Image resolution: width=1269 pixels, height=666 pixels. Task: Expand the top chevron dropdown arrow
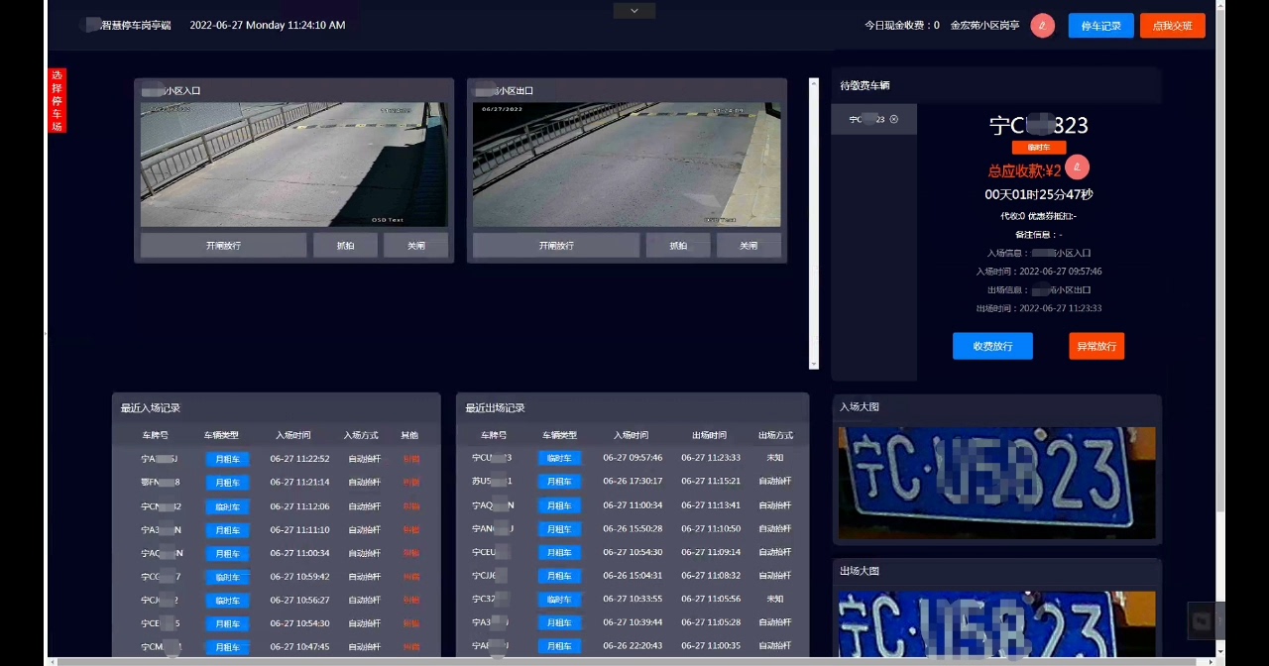(634, 11)
